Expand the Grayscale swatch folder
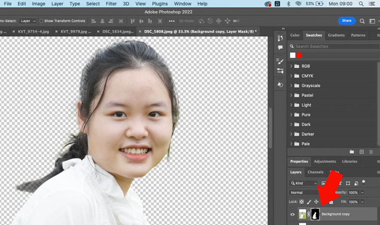This screenshot has width=380, height=225. click(x=291, y=85)
